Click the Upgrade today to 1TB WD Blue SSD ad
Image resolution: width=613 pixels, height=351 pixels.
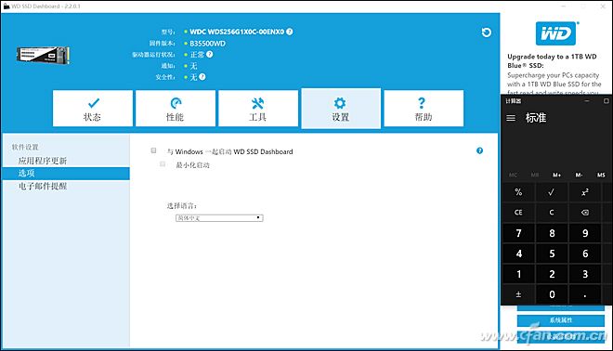[x=554, y=74]
